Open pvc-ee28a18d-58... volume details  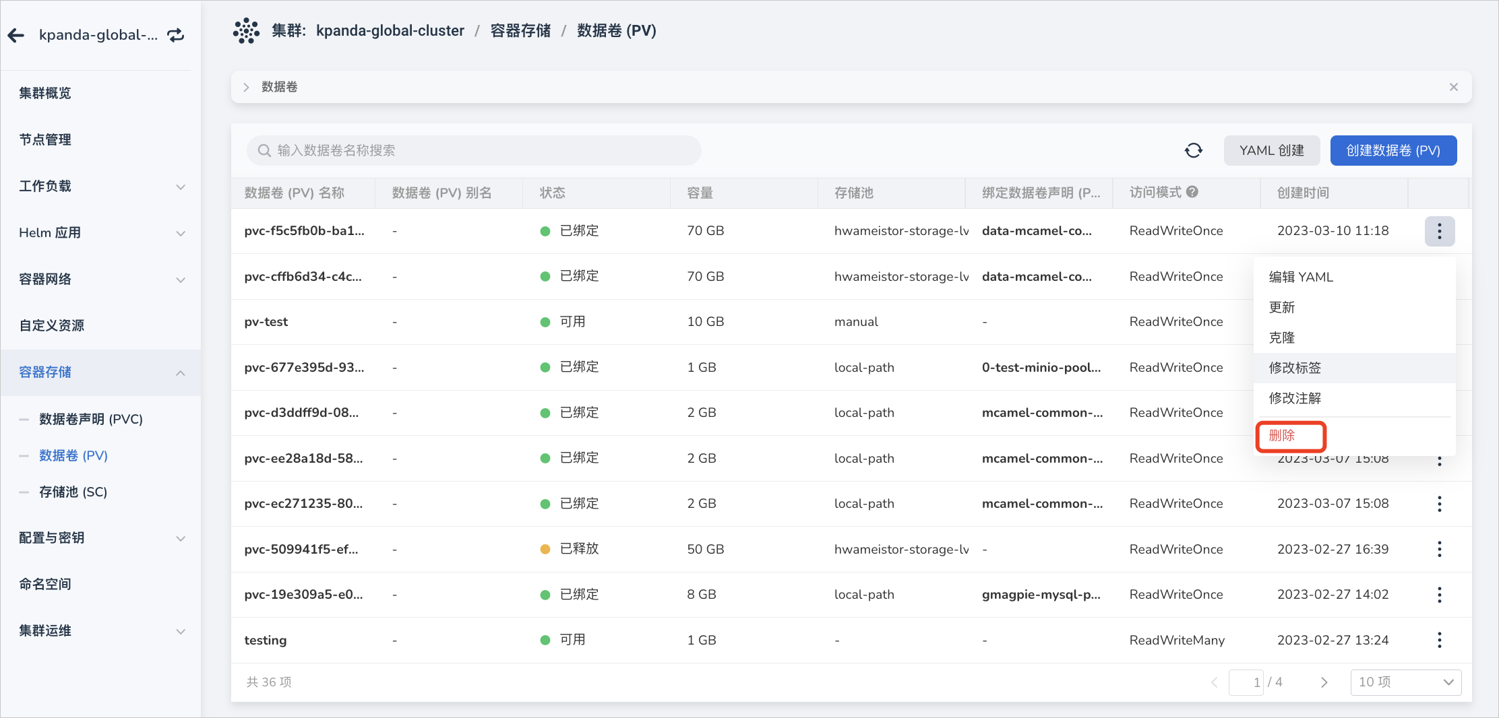click(303, 458)
